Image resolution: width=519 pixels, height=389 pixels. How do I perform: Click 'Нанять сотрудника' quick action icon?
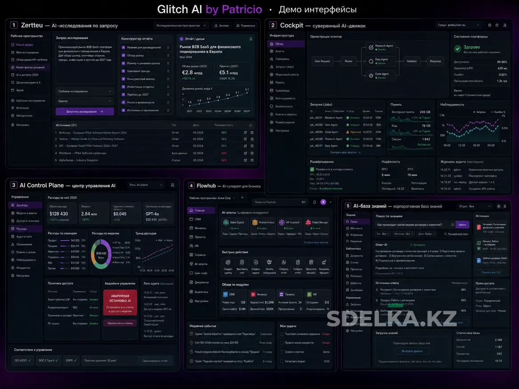click(270, 262)
